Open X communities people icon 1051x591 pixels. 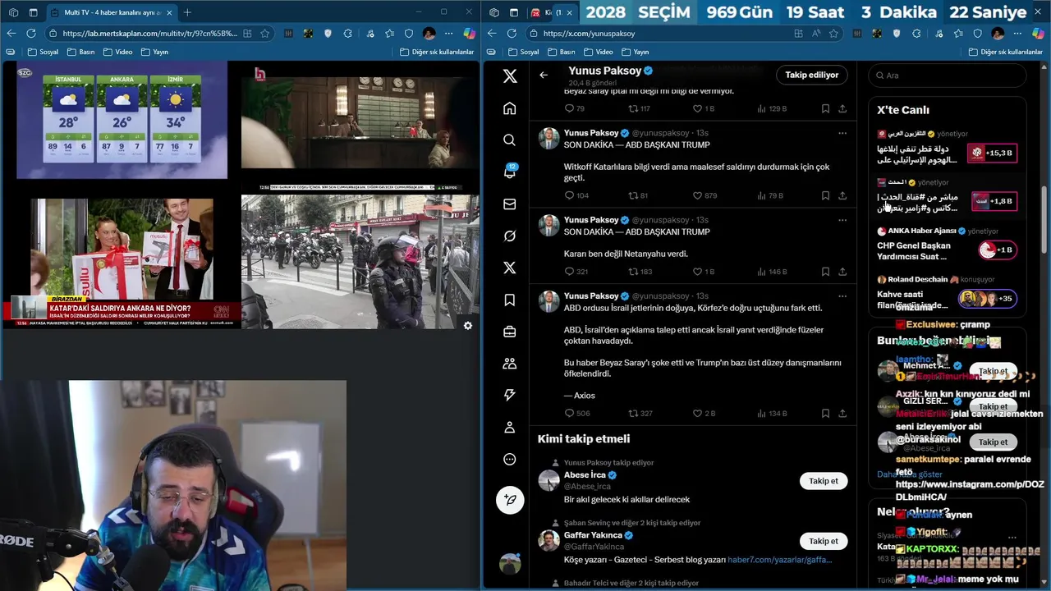click(x=510, y=364)
